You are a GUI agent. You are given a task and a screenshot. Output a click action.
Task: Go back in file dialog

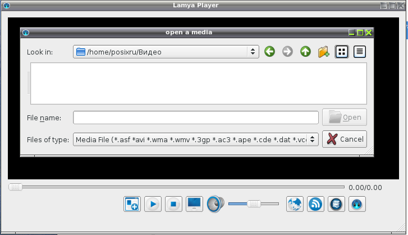(269, 52)
